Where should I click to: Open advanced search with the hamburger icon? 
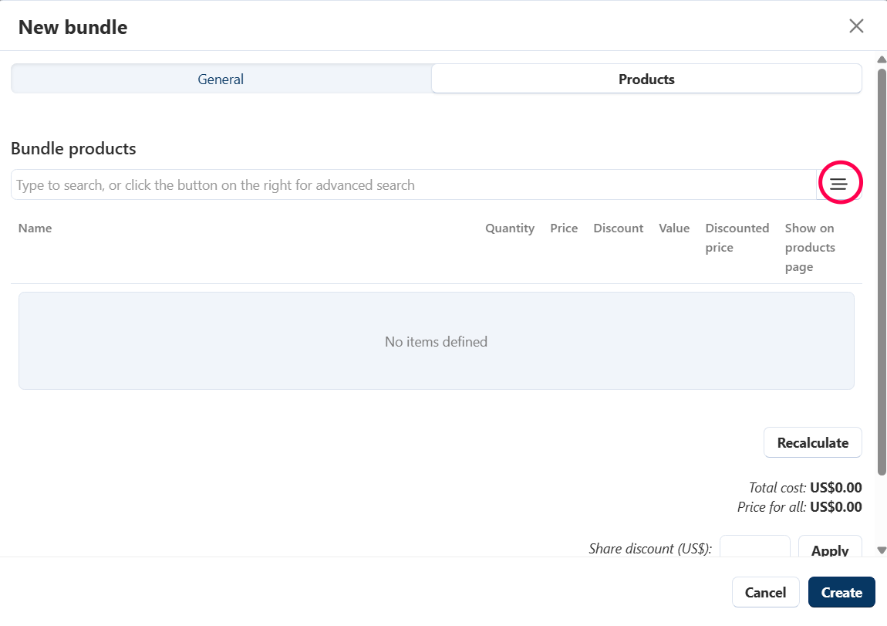[838, 184]
